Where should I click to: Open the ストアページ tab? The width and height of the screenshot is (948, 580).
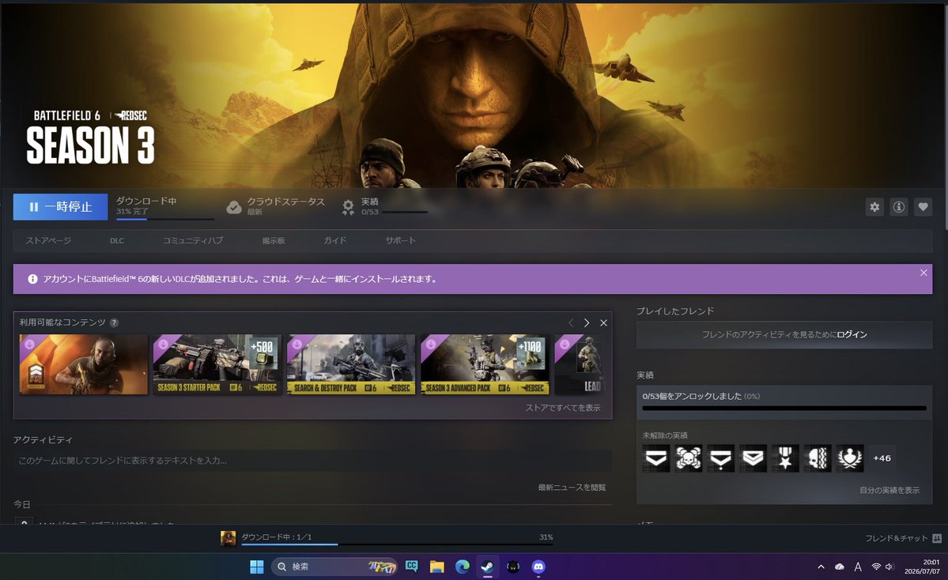tap(48, 240)
